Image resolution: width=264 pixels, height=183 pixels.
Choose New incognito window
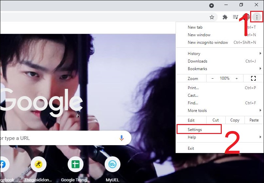(x=208, y=42)
